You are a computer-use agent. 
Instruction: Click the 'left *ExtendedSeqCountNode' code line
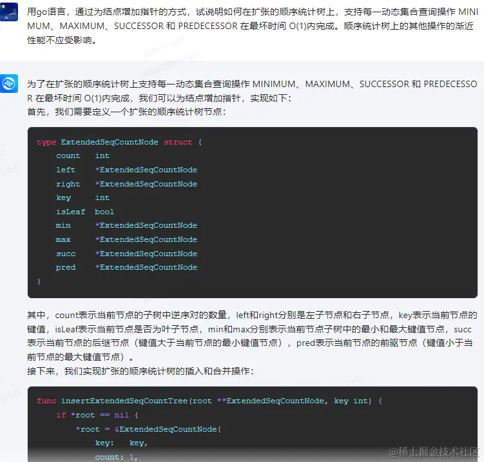coord(126,170)
